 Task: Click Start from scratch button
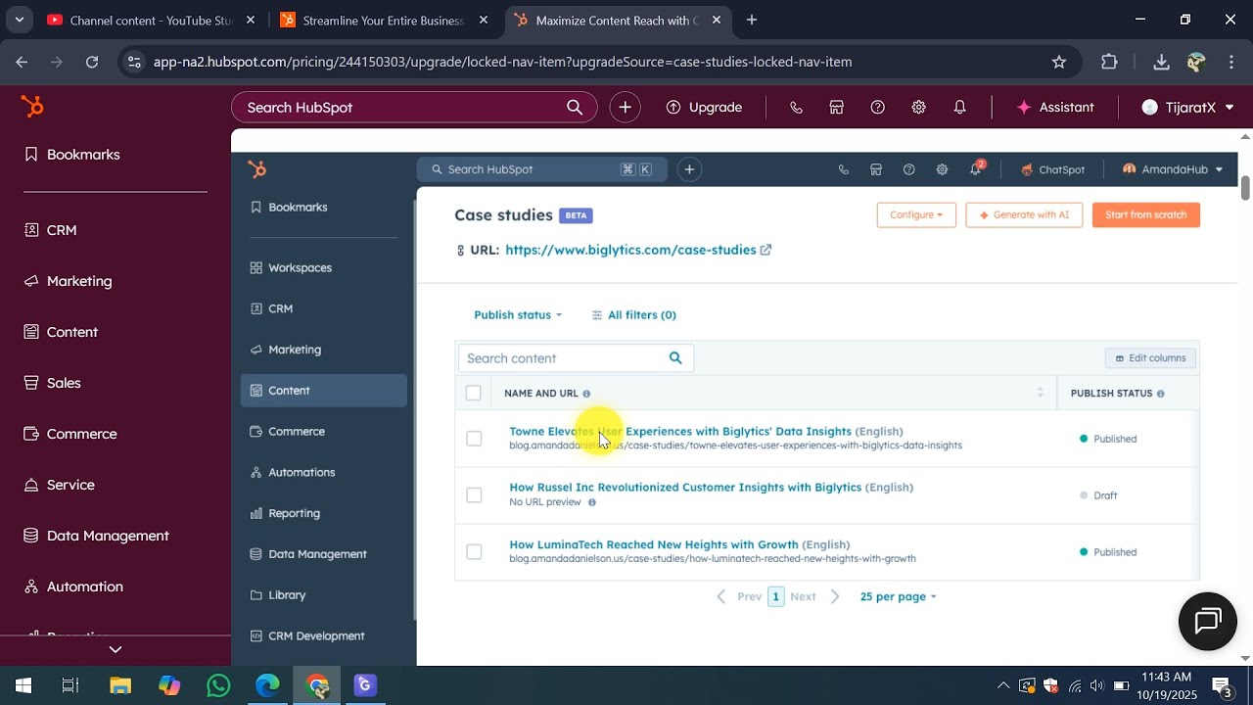coord(1145,215)
